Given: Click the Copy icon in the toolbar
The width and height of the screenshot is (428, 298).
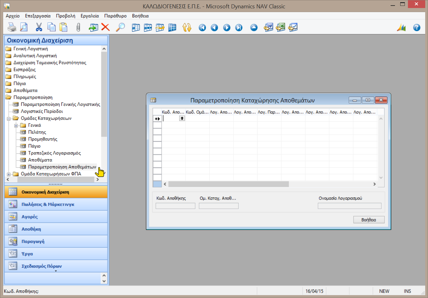Looking at the screenshot, I should [51, 27].
